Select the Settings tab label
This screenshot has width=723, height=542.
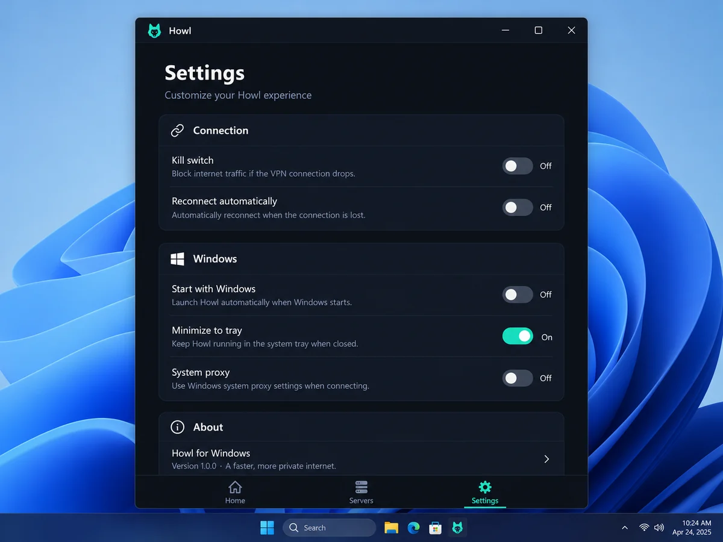pyautogui.click(x=485, y=500)
